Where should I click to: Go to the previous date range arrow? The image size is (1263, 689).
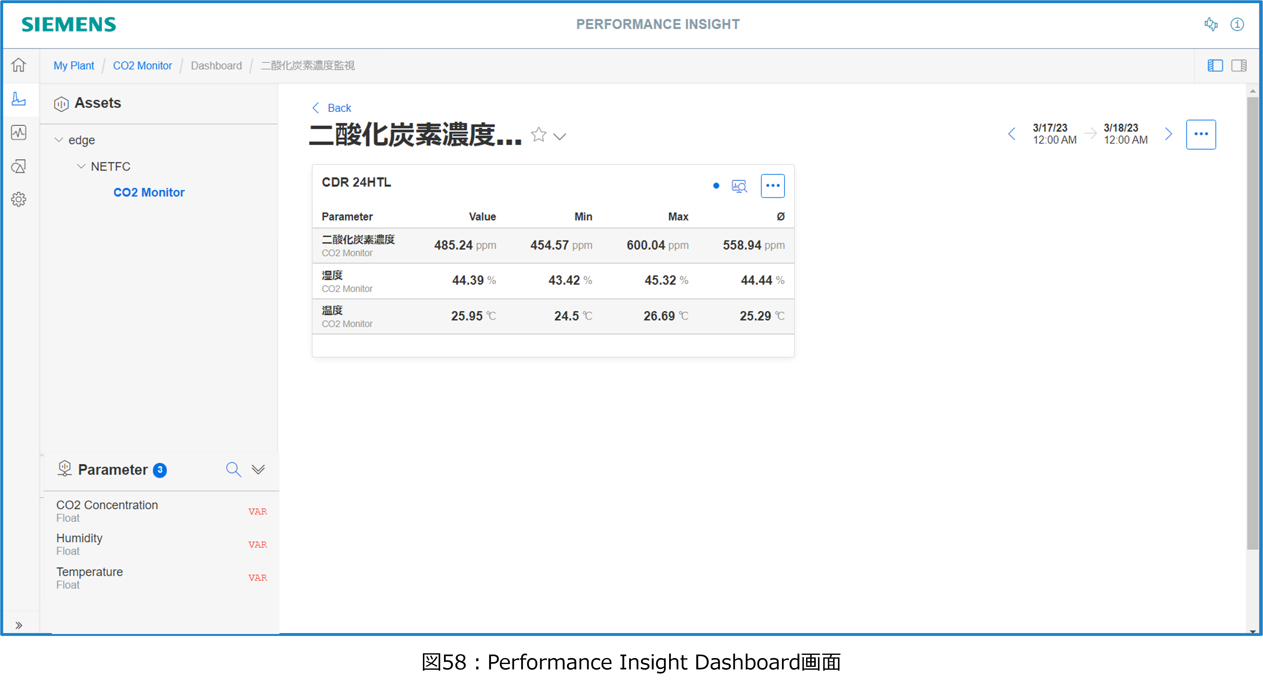[1012, 134]
